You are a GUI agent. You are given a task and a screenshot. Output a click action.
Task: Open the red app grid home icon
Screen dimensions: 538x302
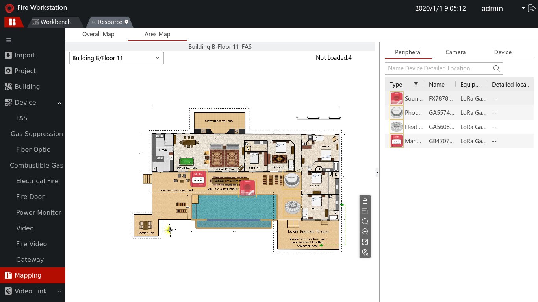coord(12,22)
